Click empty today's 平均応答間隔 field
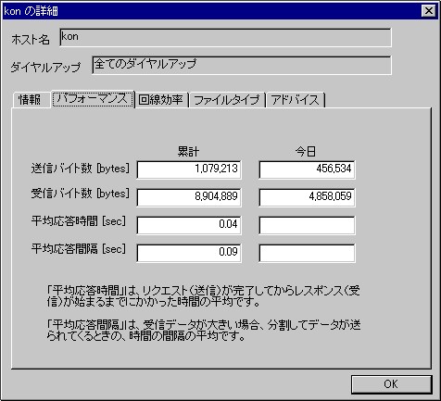This screenshot has width=441, height=401. 307,253
